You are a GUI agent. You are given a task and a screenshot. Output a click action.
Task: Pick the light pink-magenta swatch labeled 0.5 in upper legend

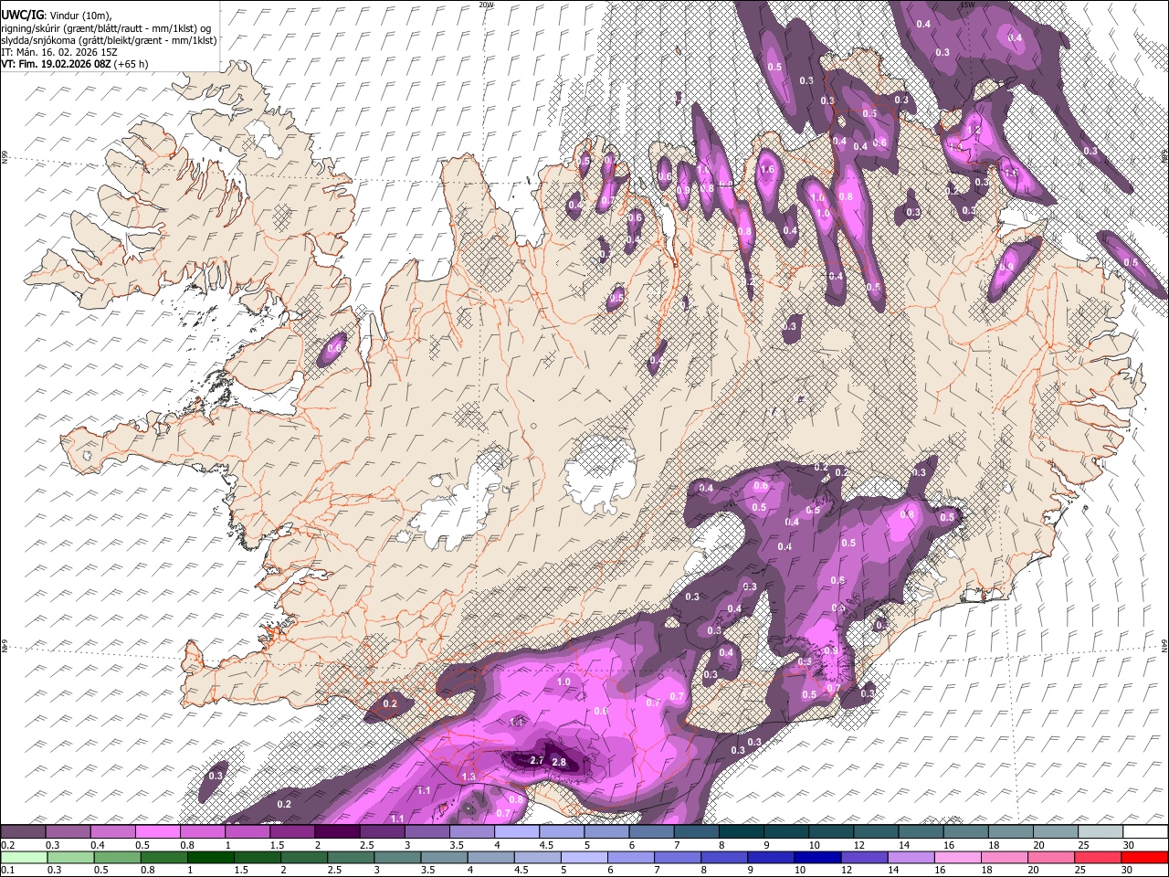point(157,830)
